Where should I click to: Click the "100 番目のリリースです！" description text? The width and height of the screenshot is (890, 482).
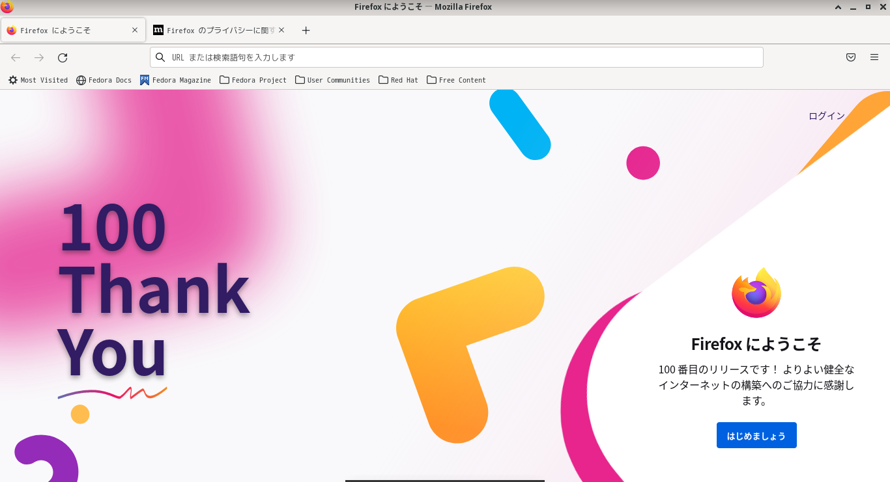coord(756,385)
